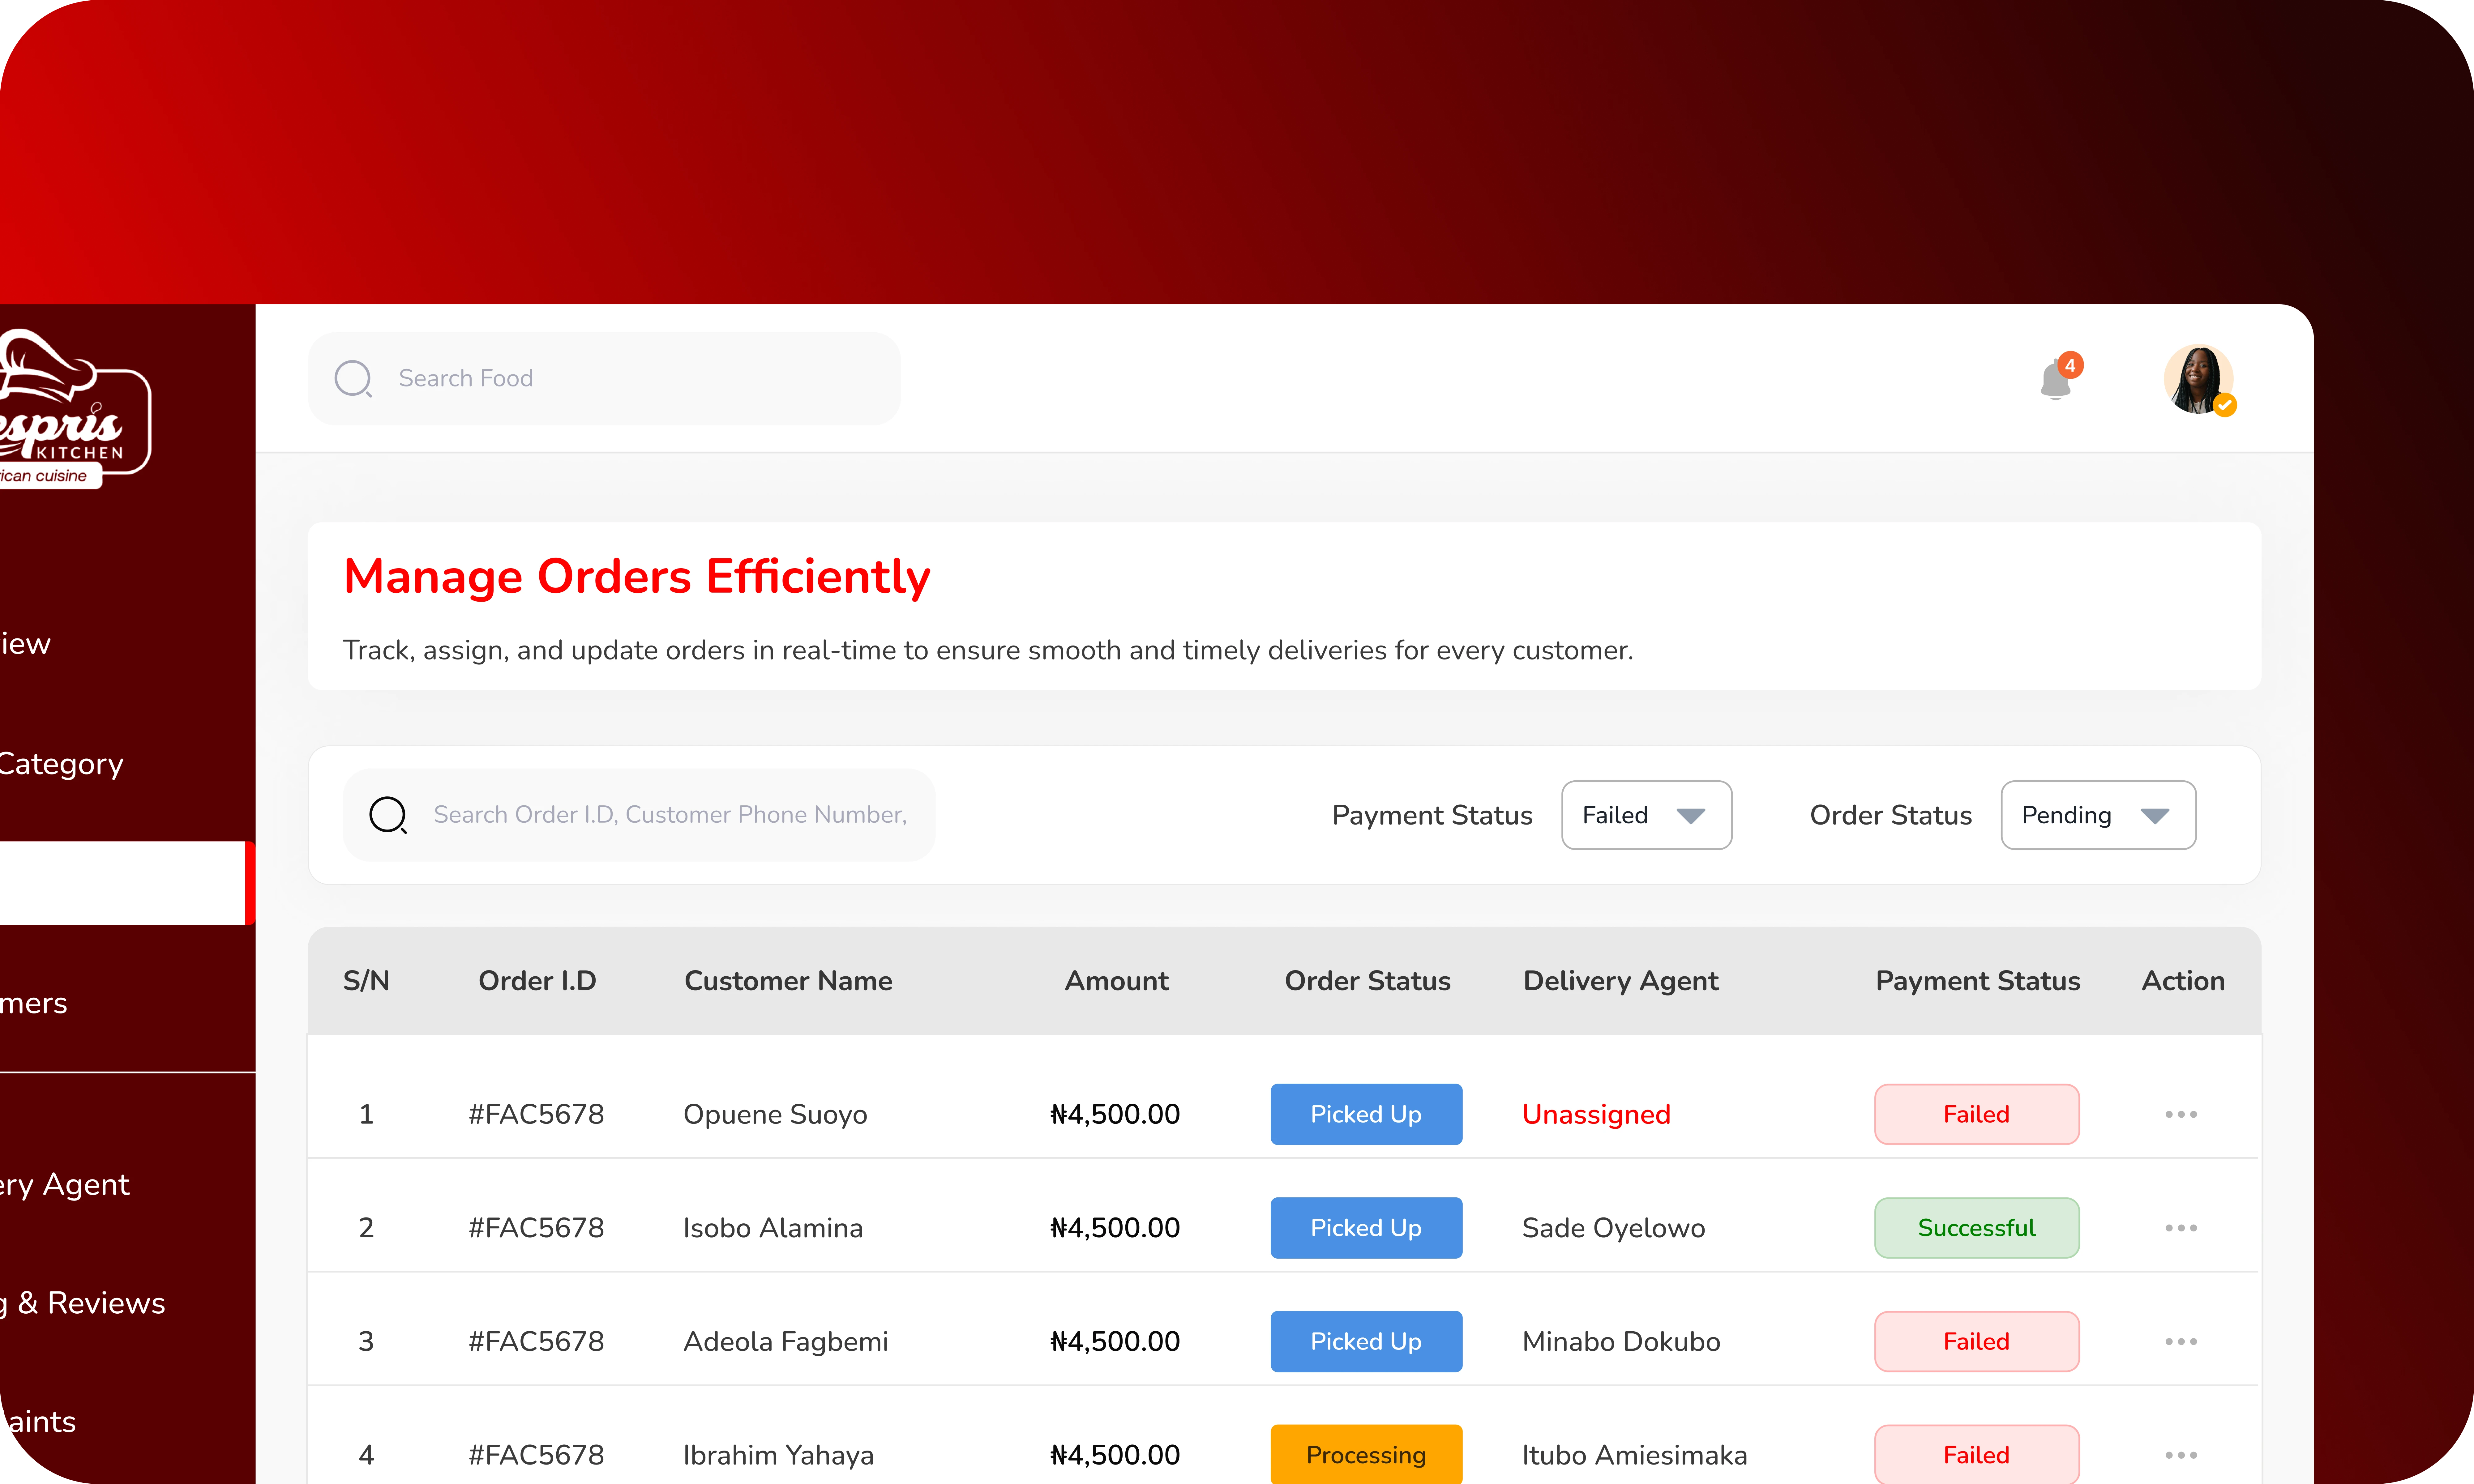Toggle the Picked Up order status badge row 2
Screen dimensions: 2474x1484
(x=1366, y=1226)
